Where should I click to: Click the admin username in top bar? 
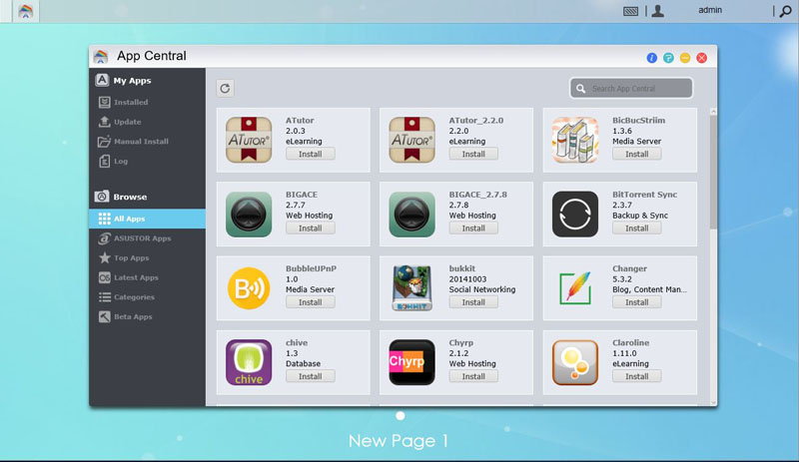(x=710, y=10)
